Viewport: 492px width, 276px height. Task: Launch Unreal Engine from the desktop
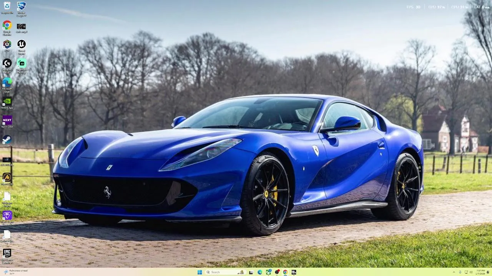(x=21, y=47)
